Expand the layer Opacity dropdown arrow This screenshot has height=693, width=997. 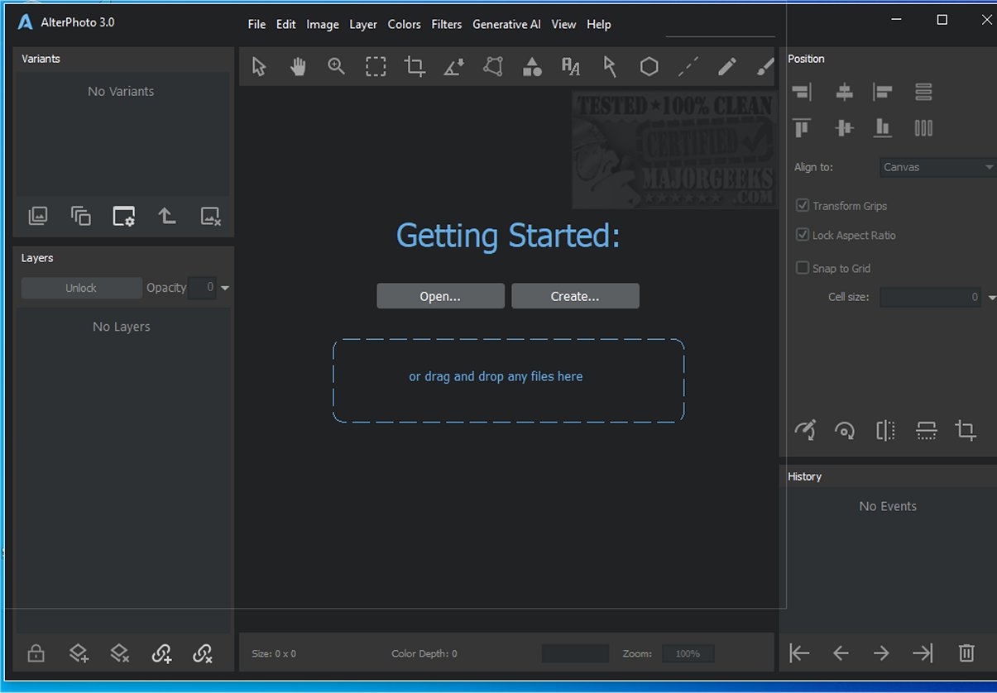point(225,288)
